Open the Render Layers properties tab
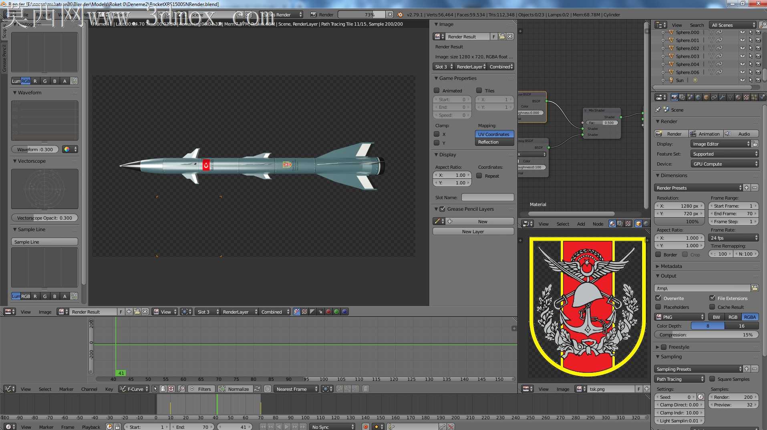The width and height of the screenshot is (767, 430). [682, 97]
